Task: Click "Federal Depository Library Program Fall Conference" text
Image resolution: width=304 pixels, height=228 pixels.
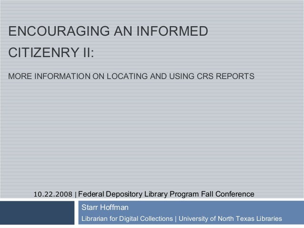Action: (x=166, y=194)
